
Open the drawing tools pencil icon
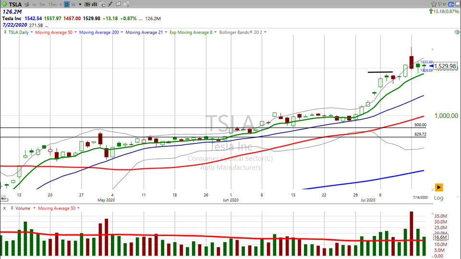click(110, 4)
